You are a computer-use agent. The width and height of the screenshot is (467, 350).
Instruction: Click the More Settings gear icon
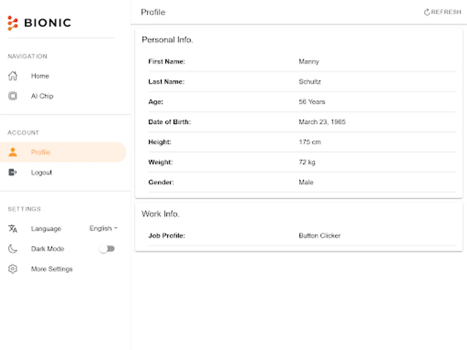(13, 269)
